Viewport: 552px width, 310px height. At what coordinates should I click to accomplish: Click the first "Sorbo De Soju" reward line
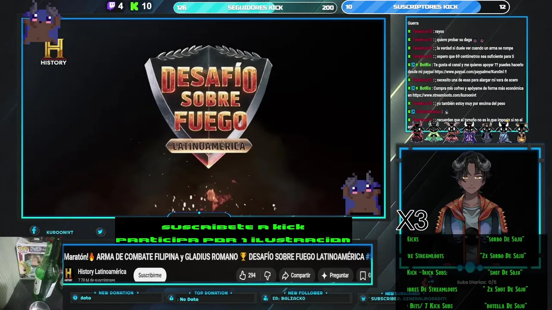[505, 239]
